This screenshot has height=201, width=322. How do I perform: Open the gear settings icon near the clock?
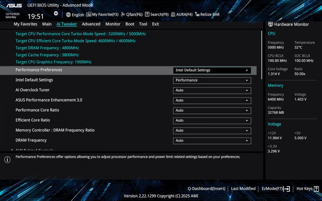pyautogui.click(x=56, y=13)
